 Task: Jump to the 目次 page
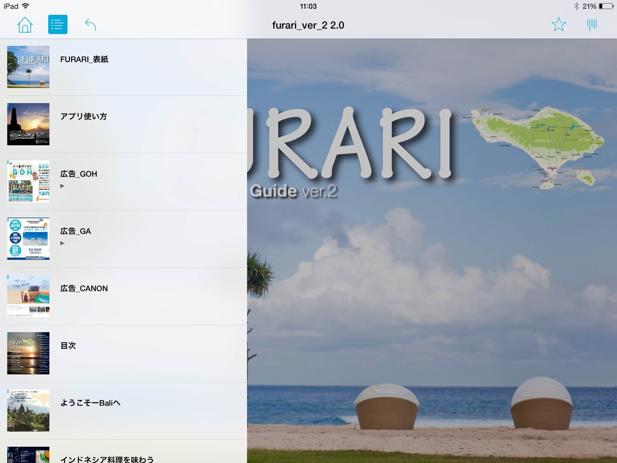coord(68,346)
